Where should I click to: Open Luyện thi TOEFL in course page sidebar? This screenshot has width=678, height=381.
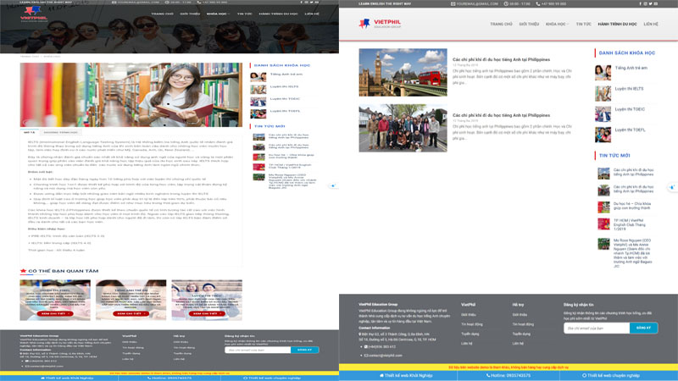(x=285, y=111)
